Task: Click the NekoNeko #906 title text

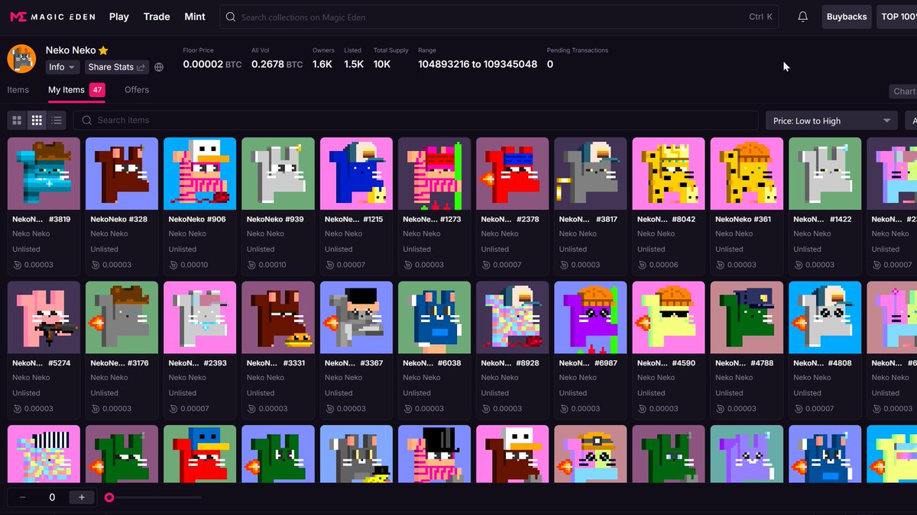Action: tap(197, 219)
